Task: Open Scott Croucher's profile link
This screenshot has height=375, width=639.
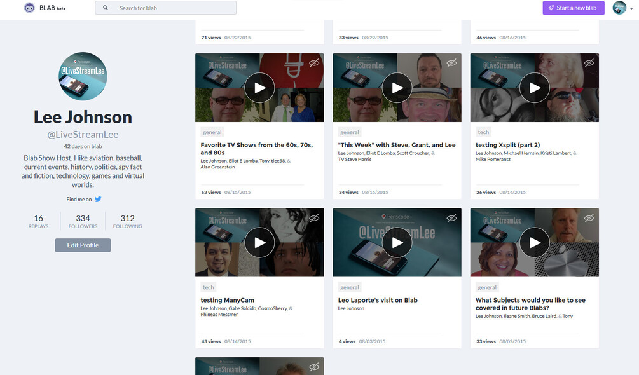Action: [x=413, y=153]
